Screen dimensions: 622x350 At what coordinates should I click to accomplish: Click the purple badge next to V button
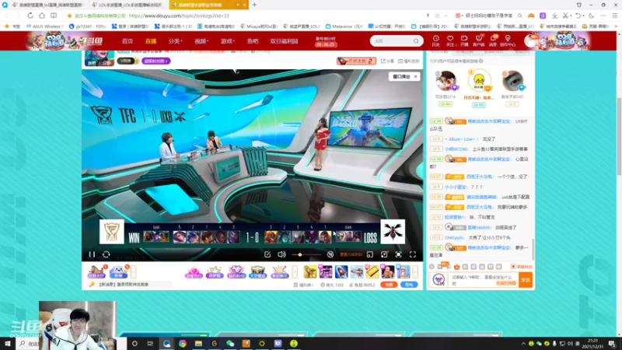[156, 61]
